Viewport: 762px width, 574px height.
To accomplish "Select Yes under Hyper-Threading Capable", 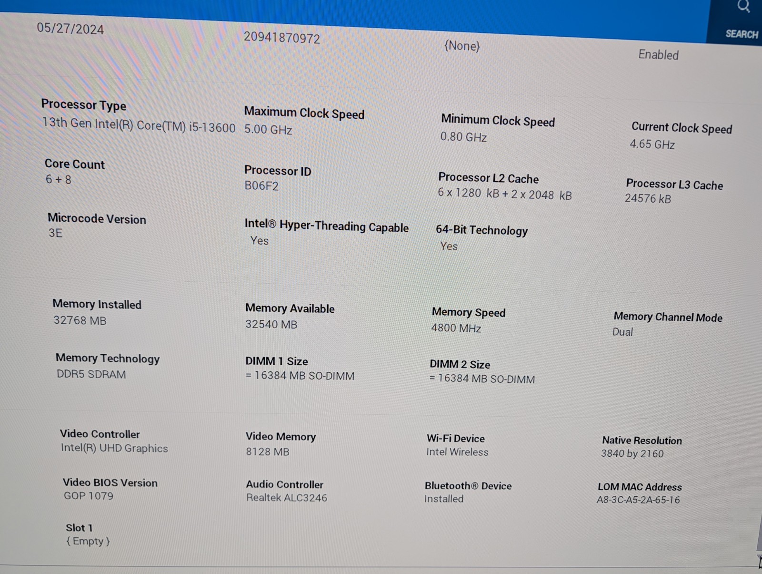I will [x=260, y=241].
